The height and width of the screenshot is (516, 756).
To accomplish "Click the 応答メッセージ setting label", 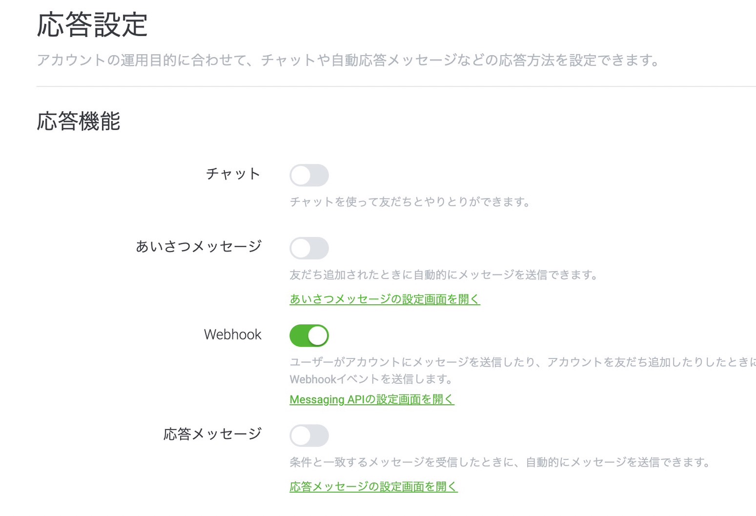I will 213,434.
